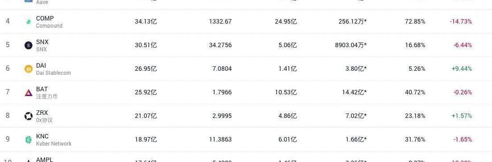This screenshot has width=492, height=162.
Task: Click ZRX market cap 21.07亿
Action: (146, 116)
